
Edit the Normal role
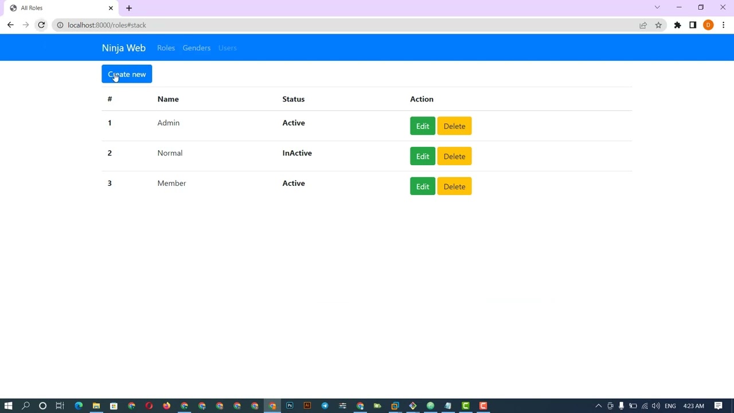pos(423,157)
